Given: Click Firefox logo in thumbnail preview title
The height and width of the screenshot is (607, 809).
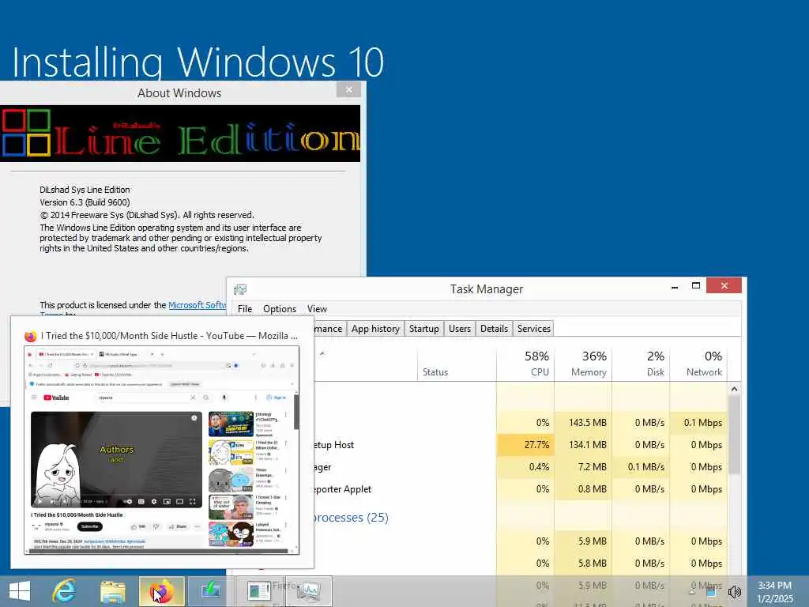Looking at the screenshot, I should (x=31, y=336).
